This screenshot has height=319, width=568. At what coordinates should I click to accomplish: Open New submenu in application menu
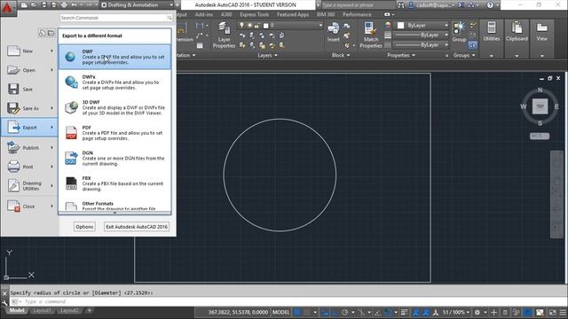coord(29,51)
